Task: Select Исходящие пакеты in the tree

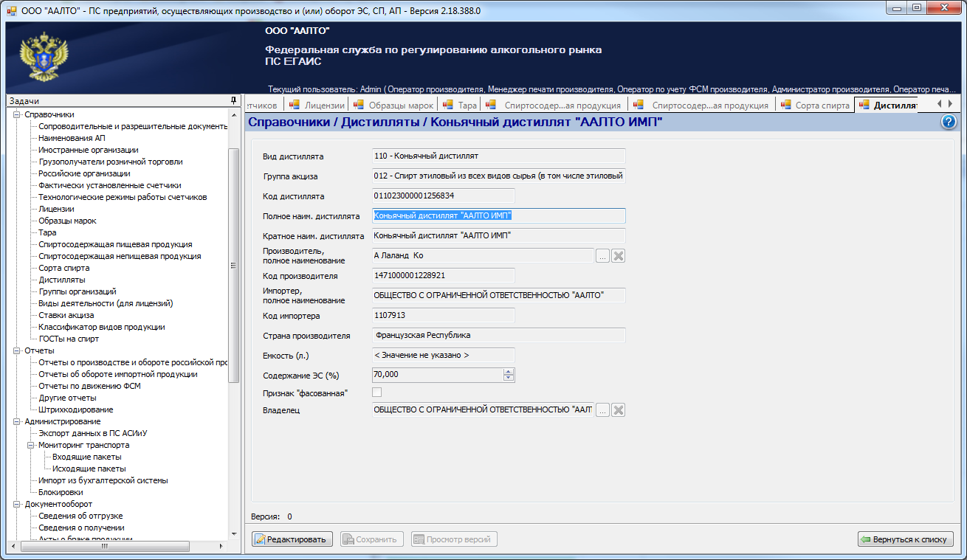Action: click(x=89, y=469)
